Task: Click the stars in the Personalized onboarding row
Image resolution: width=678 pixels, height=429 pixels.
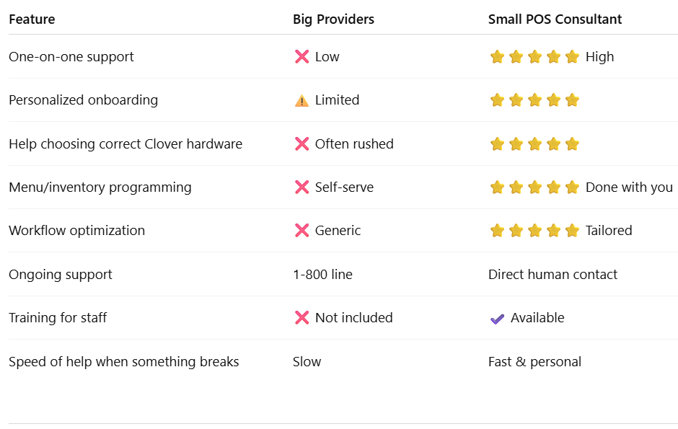Action: 534,100
